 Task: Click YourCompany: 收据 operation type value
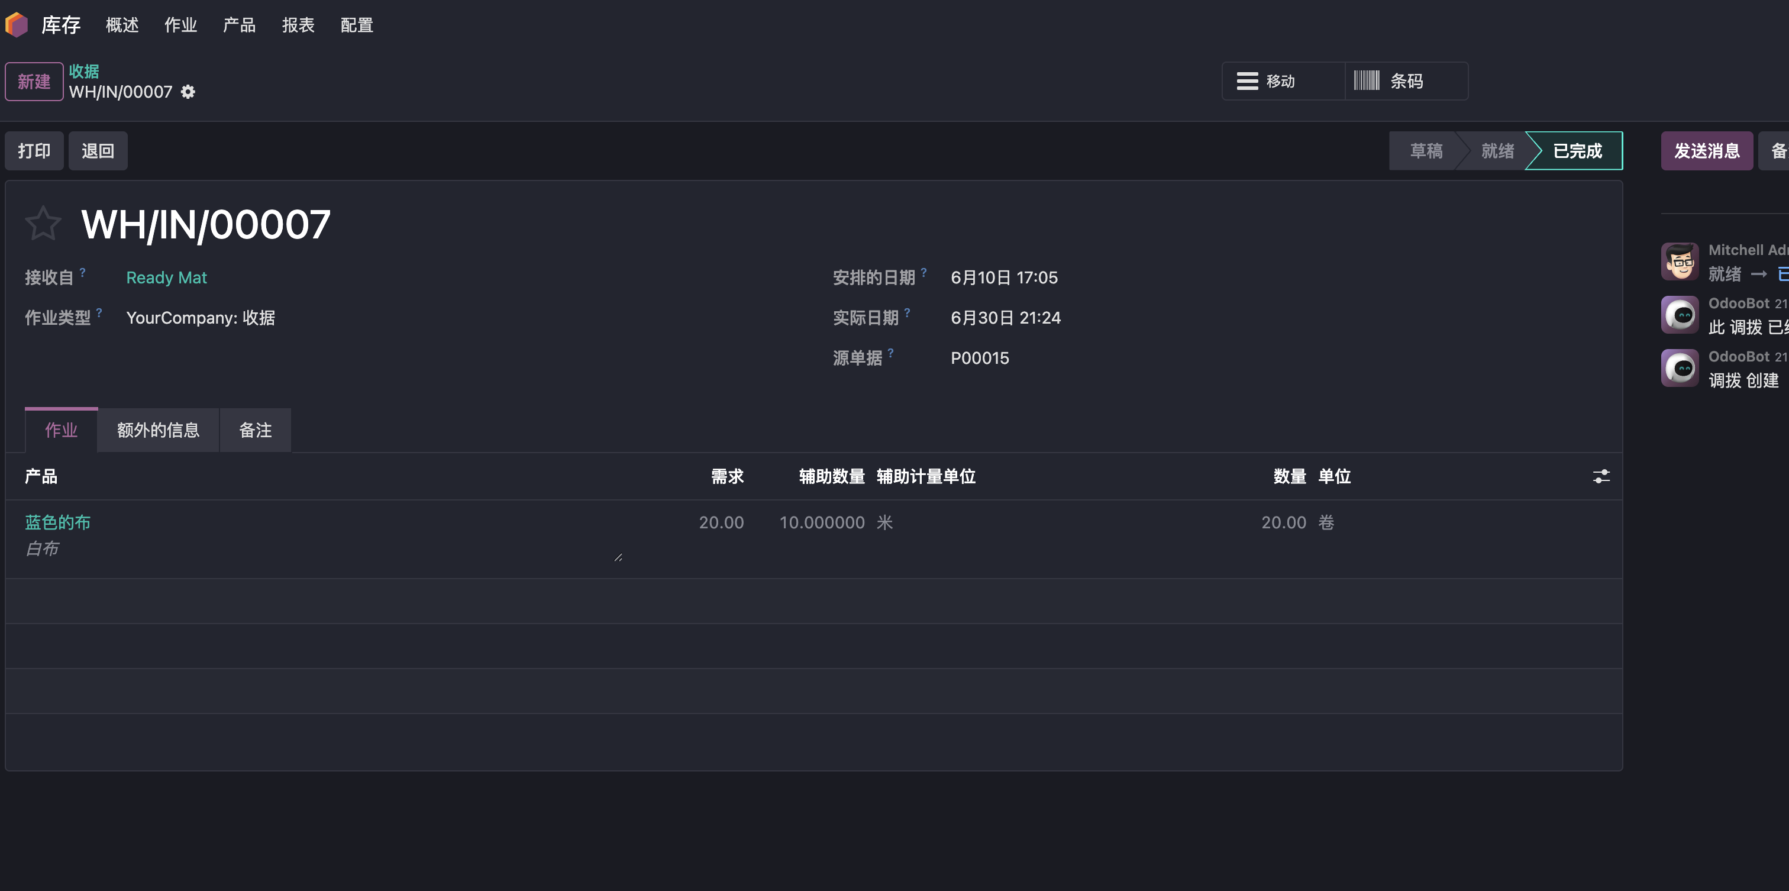click(x=201, y=318)
